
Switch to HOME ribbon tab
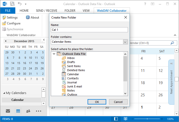[24, 11]
